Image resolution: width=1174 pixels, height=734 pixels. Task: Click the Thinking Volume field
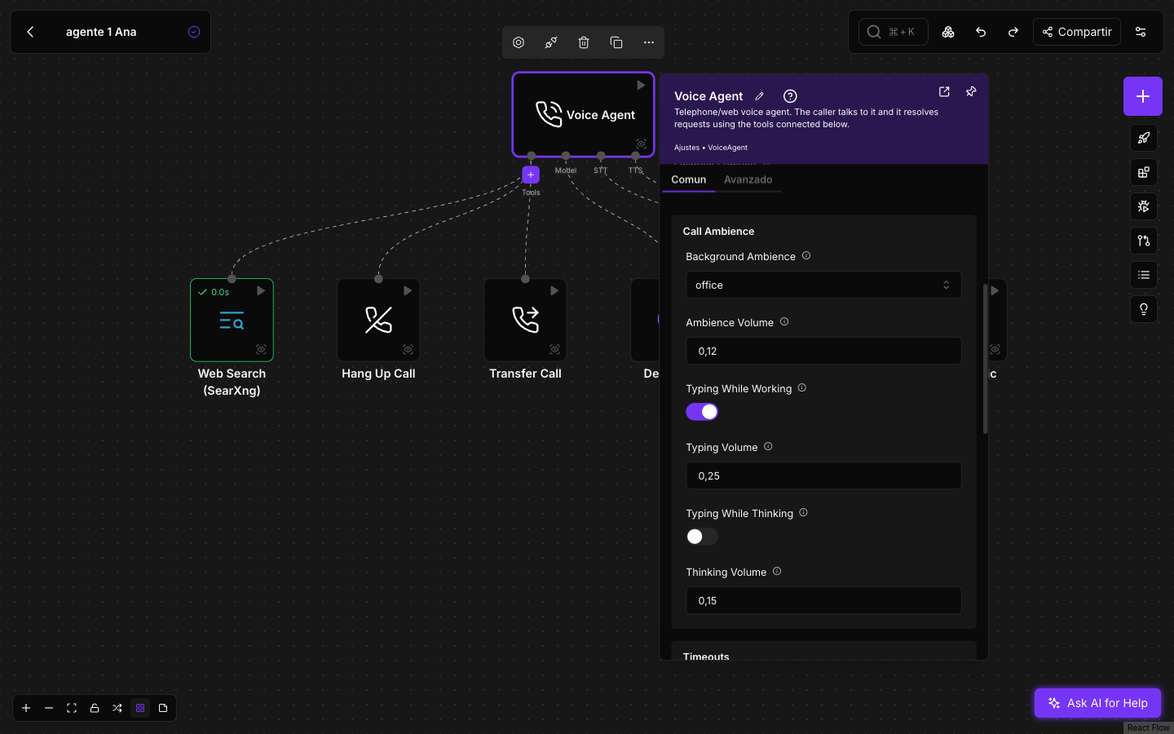[823, 600]
